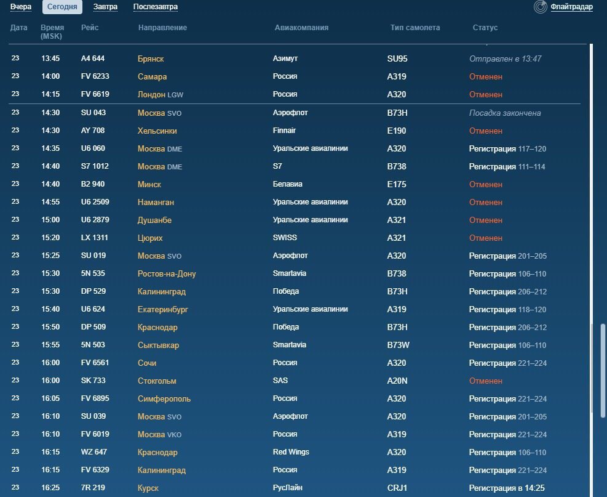Open Москва DME link for U6 060

160,148
